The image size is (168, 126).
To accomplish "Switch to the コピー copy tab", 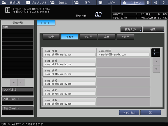I will coord(109,2).
